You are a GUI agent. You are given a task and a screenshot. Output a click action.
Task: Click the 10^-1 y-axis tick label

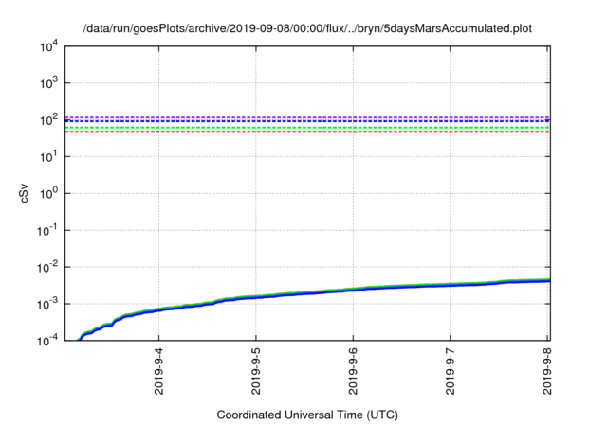48,231
